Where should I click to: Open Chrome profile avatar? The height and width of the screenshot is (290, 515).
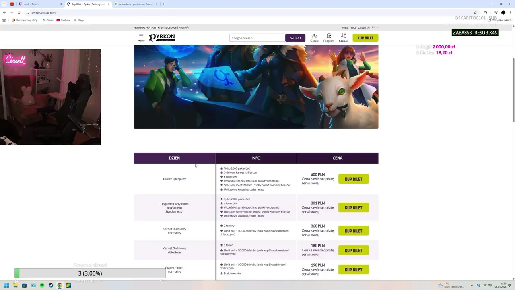click(x=503, y=12)
